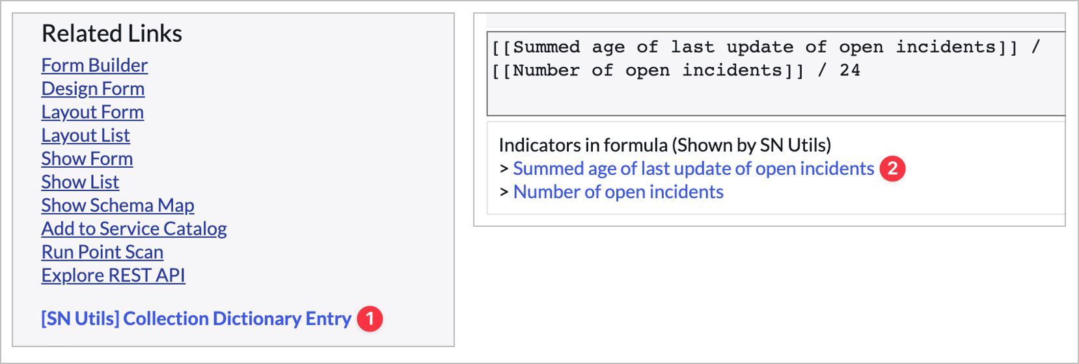
Task: Click the red badge numbered 1
Action: (370, 319)
